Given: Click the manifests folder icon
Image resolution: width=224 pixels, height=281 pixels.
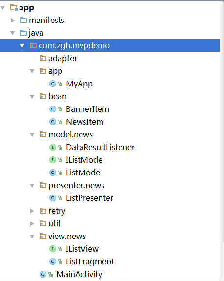Looking at the screenshot, I should coord(23,20).
